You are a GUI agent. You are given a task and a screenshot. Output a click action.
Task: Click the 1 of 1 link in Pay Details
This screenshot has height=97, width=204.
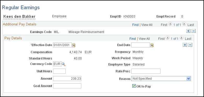tap(174, 39)
